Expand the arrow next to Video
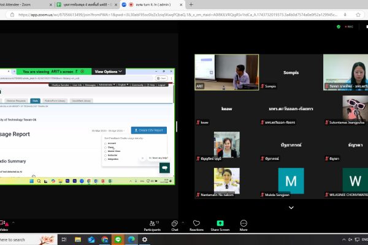 click(x=13, y=223)
